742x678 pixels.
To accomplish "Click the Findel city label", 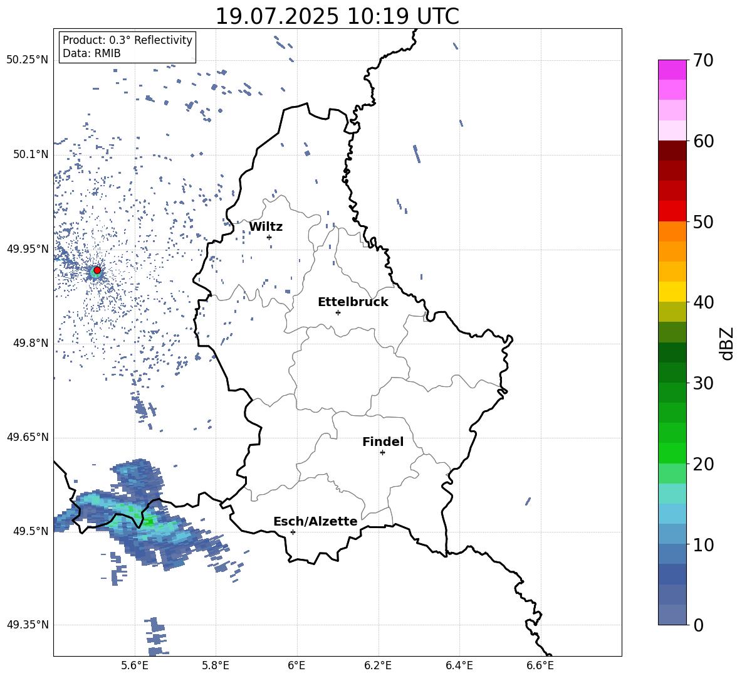I will pyautogui.click(x=383, y=442).
